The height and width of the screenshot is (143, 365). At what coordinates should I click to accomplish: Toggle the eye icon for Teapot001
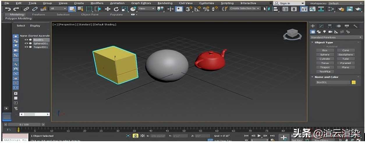(x=26, y=47)
